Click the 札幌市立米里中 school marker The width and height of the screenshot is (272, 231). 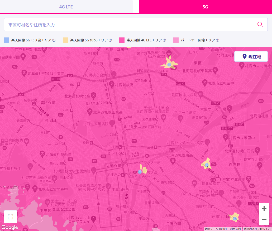point(226,137)
